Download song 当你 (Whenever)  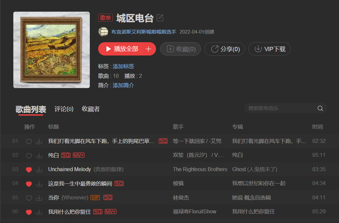pos(39,198)
